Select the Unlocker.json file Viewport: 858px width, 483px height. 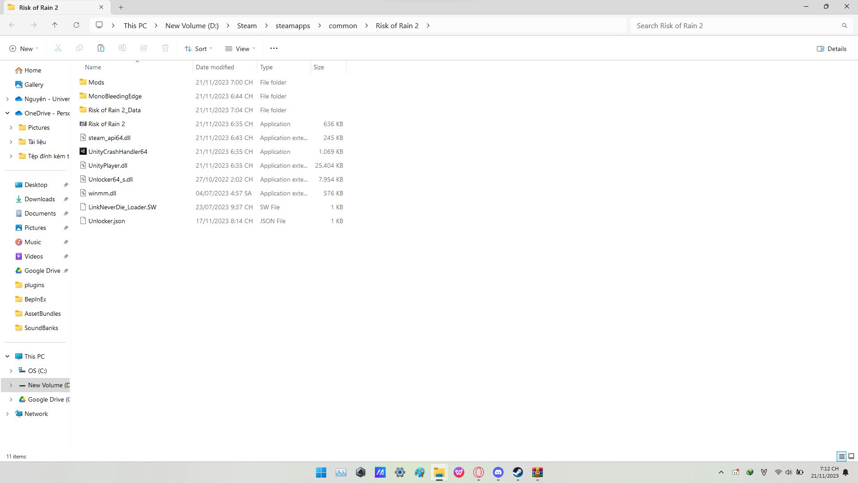[107, 221]
